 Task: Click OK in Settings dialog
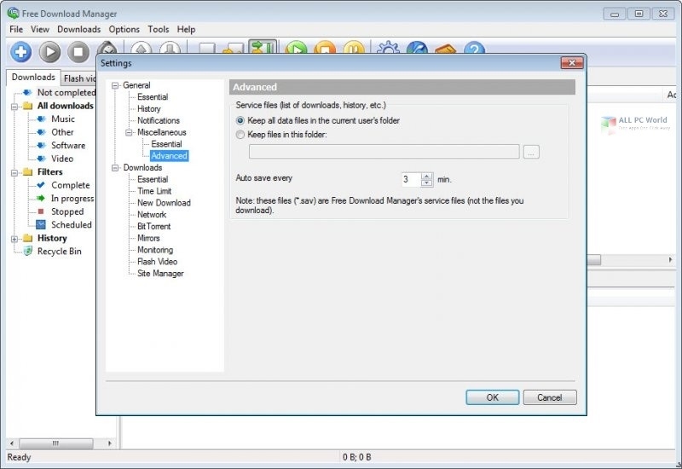tap(493, 397)
